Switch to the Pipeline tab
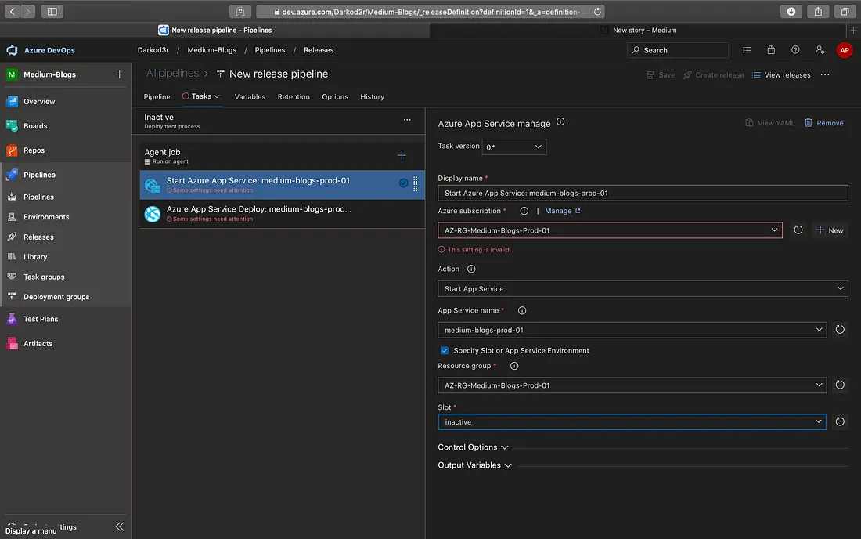The image size is (861, 539). [157, 96]
